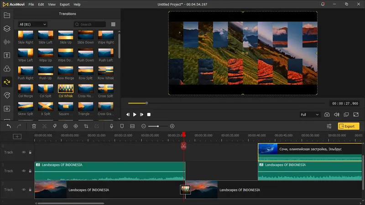Toggle visibility of the top track

(24, 152)
